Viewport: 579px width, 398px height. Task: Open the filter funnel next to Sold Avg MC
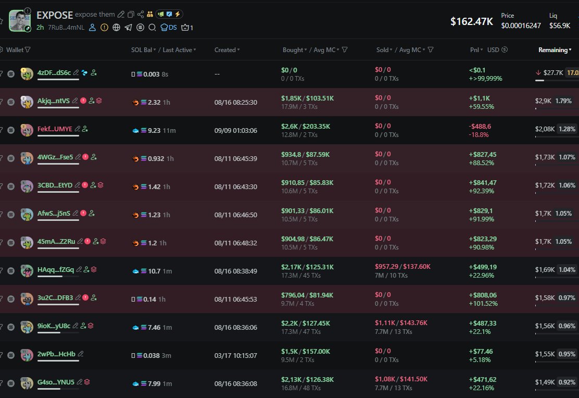[431, 49]
